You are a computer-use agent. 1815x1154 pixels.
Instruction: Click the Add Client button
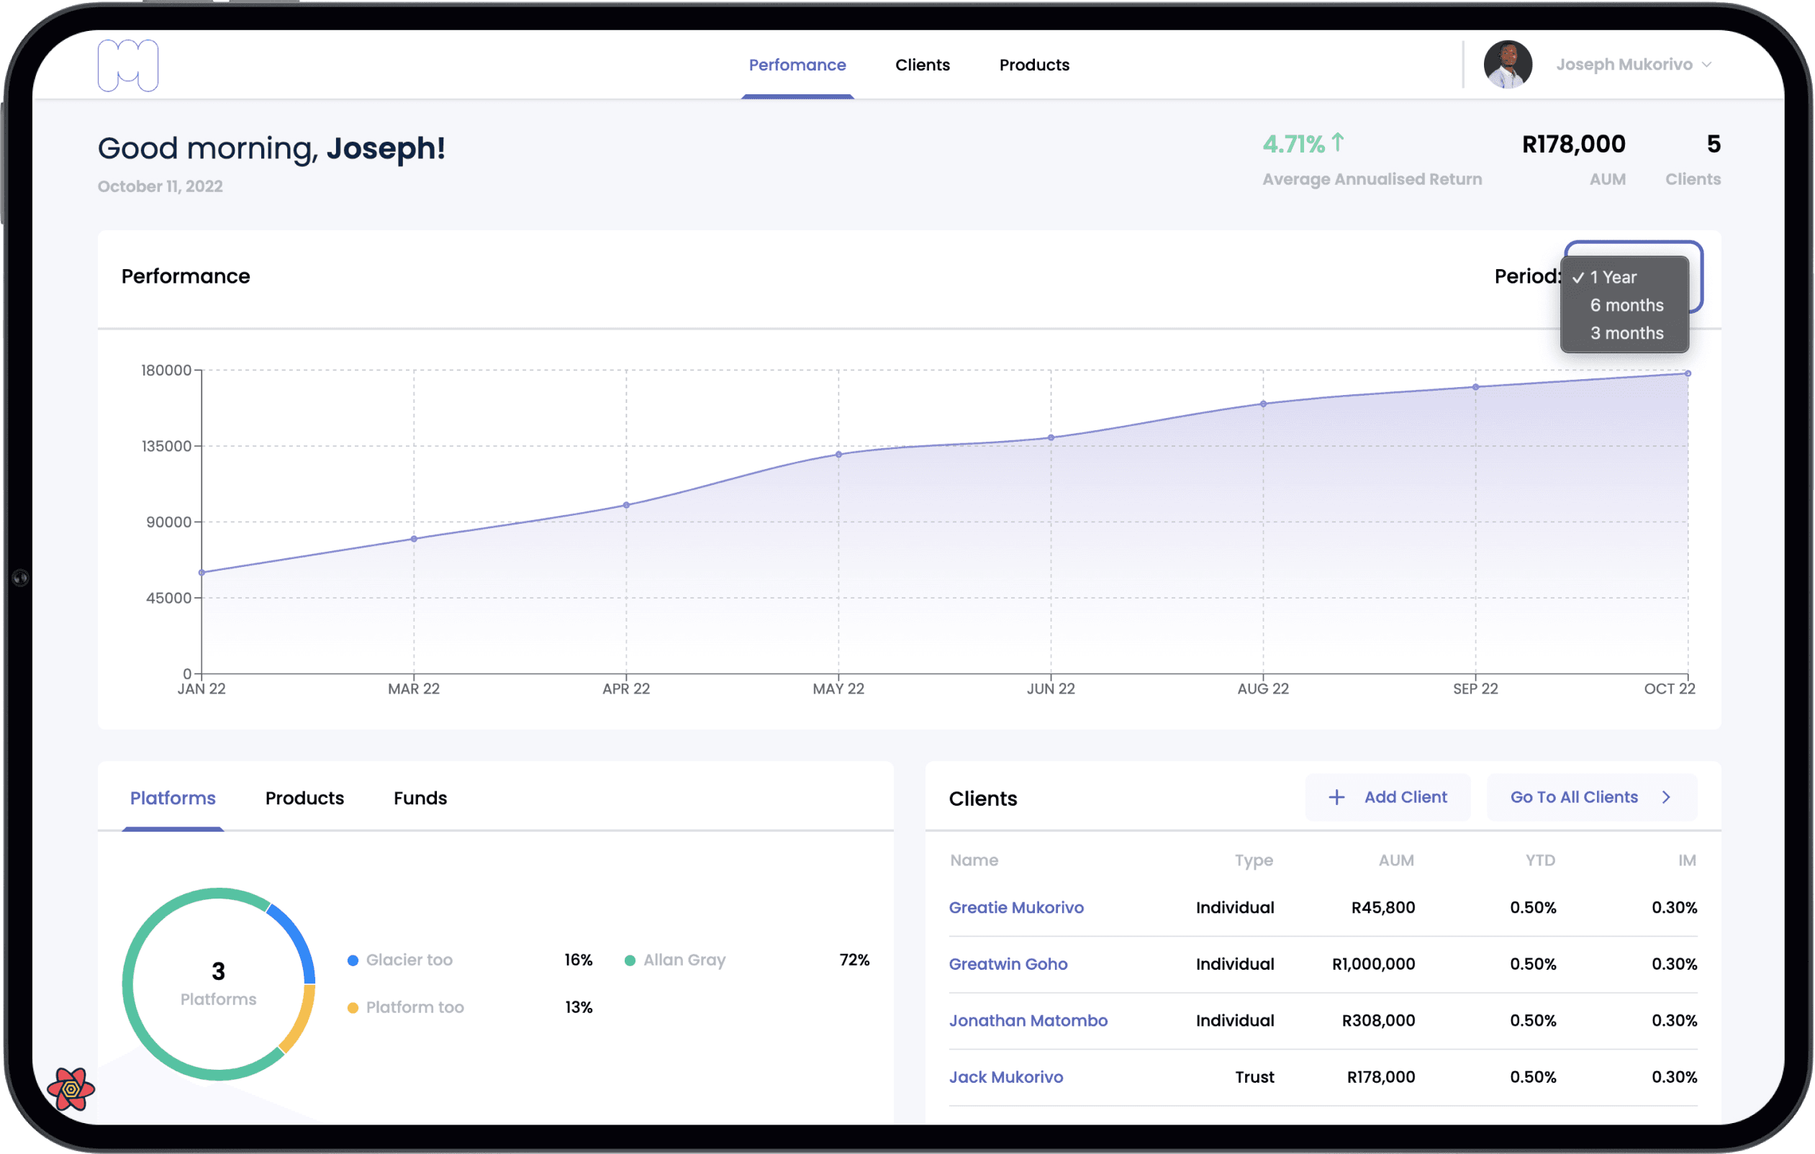1388,797
